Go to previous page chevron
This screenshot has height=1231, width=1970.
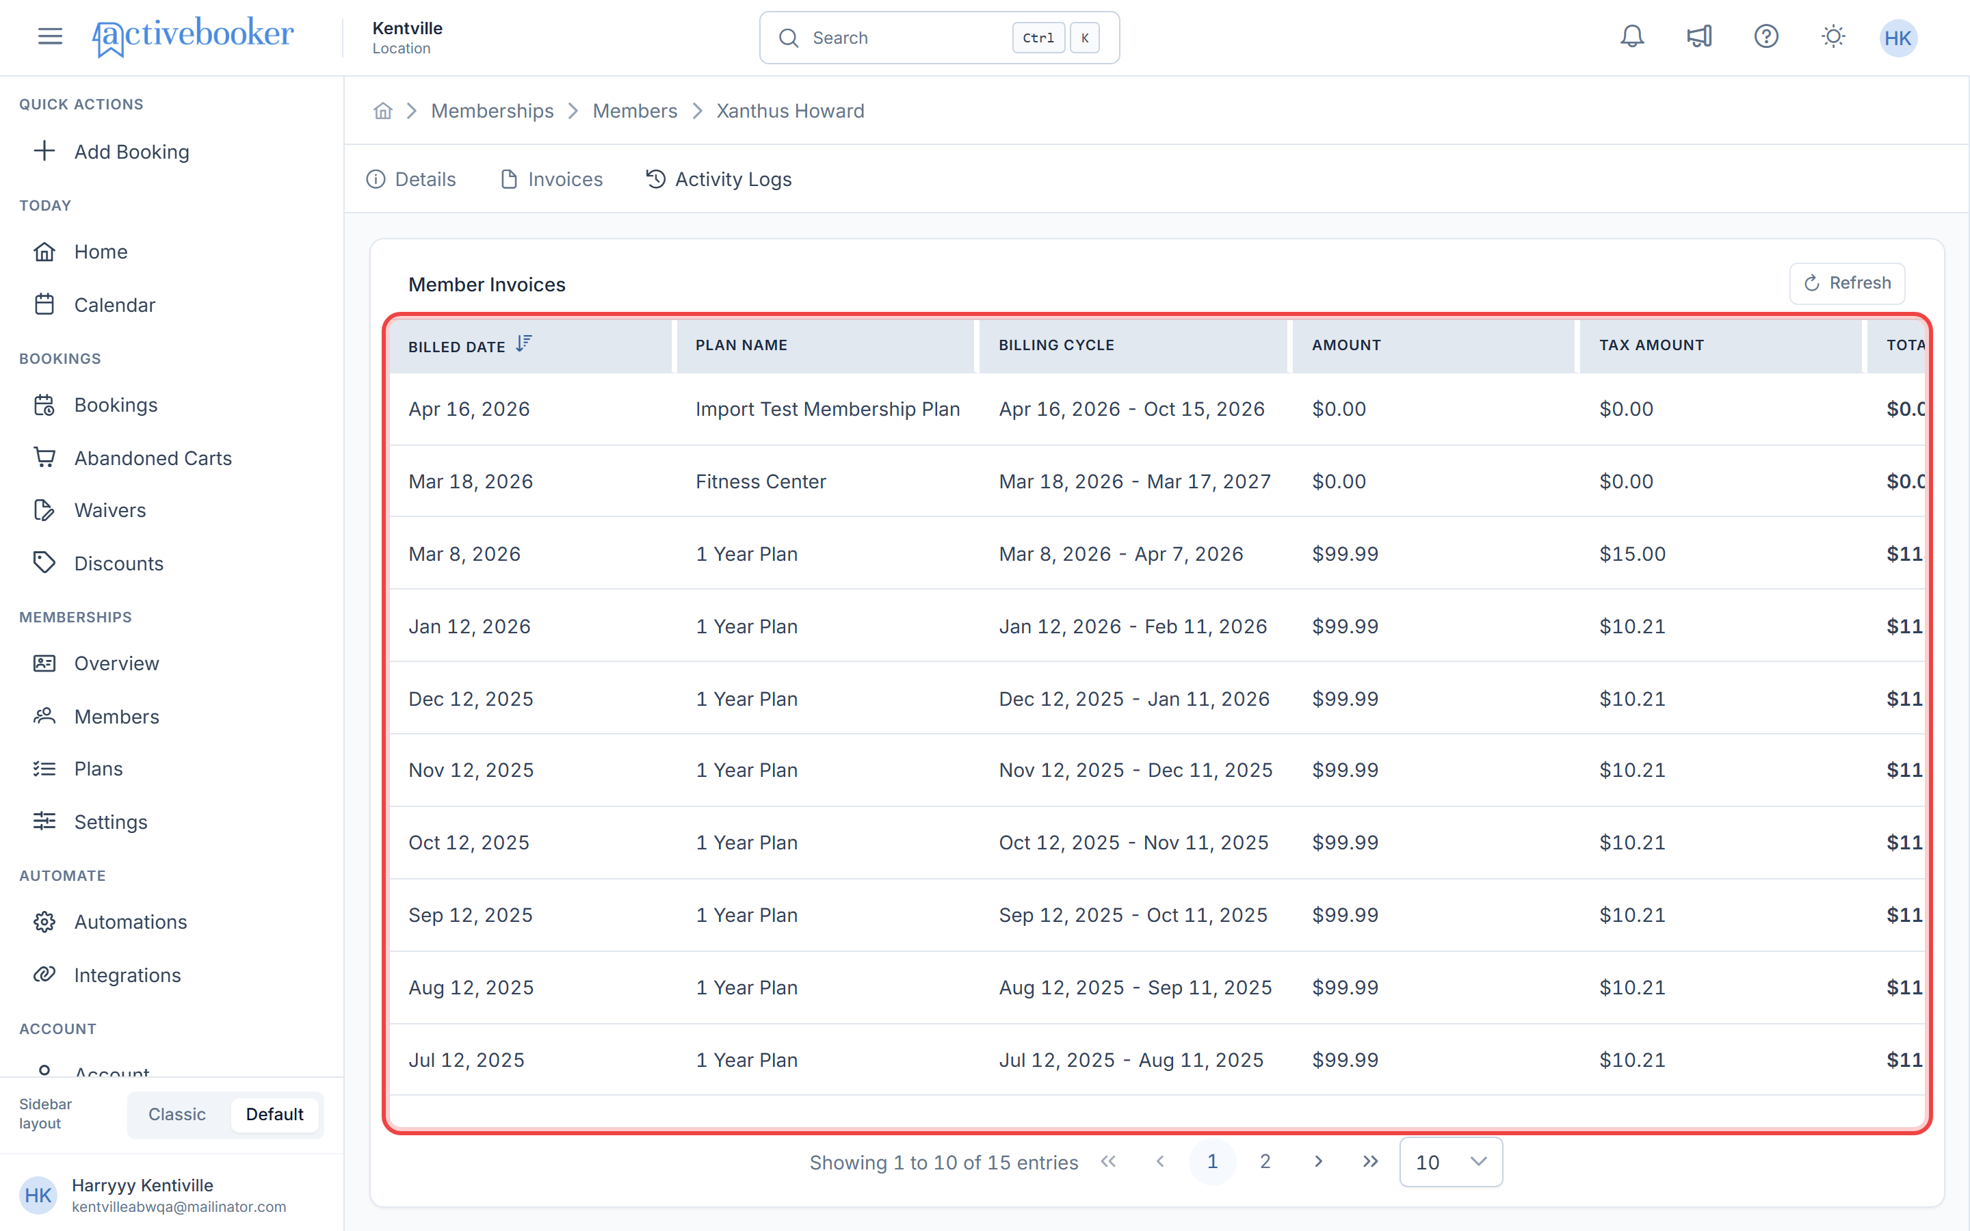(x=1160, y=1162)
